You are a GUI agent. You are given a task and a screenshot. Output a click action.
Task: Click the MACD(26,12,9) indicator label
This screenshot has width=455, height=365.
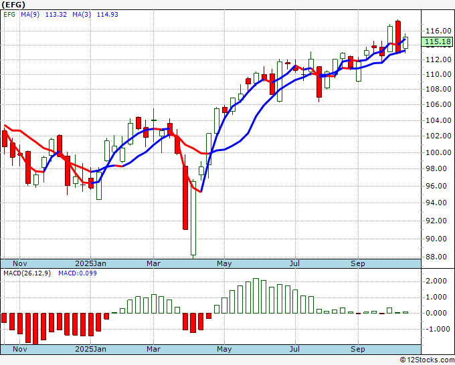point(27,273)
